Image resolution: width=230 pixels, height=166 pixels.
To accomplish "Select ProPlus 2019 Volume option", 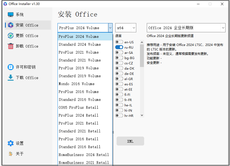I will 85,68.
